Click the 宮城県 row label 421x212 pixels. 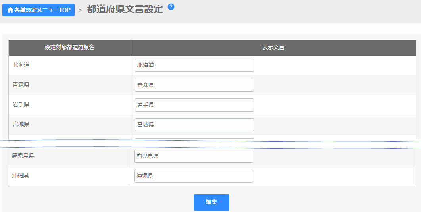point(21,124)
